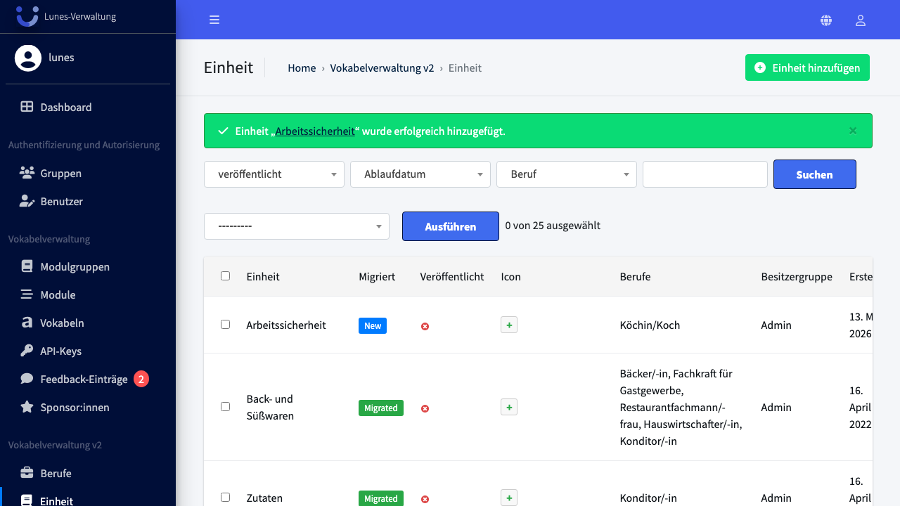Open Berufe in the sidebar
Screen dimensions: 900x506
tap(88, 473)
